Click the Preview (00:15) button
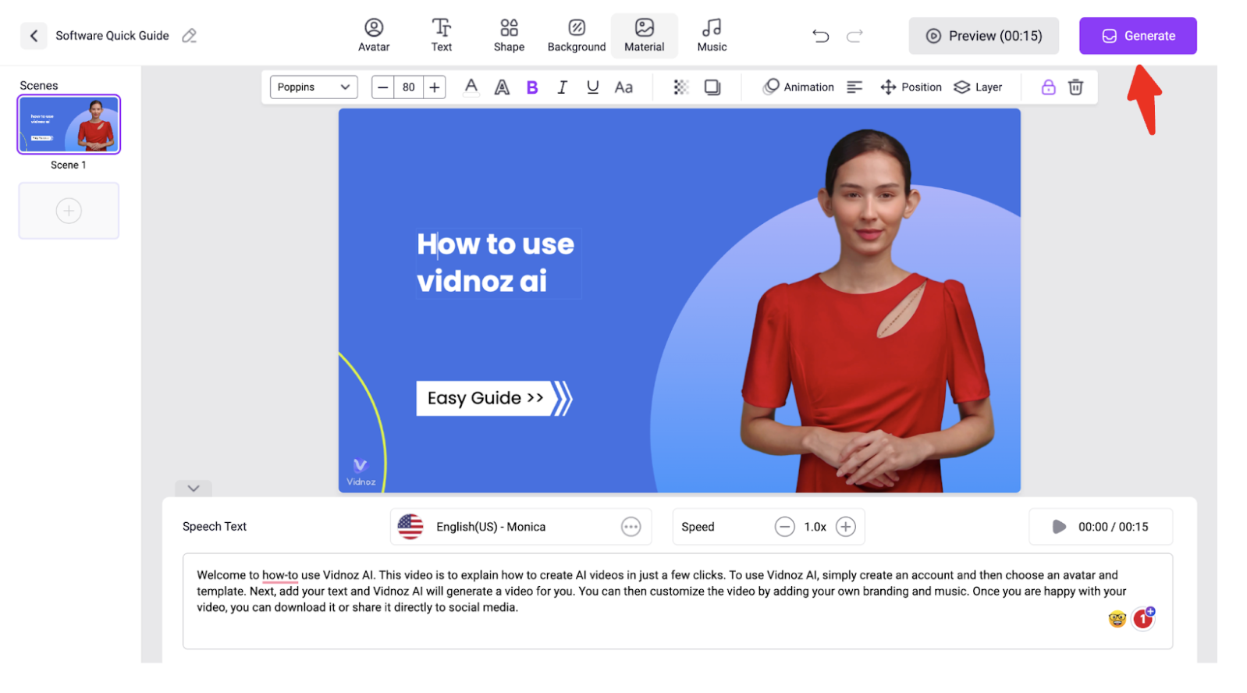Viewport: 1247px width, 693px height. click(983, 36)
